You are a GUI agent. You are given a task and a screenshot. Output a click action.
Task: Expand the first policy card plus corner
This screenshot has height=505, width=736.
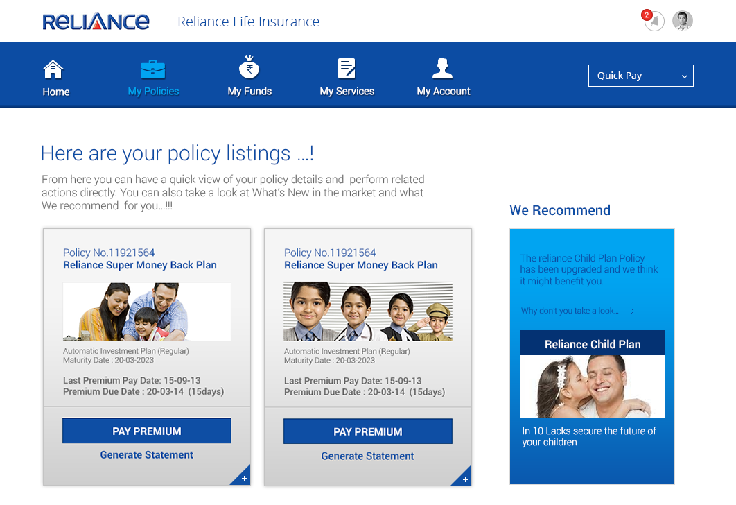243,478
